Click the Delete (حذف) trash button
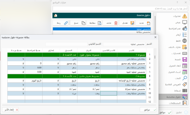The height and width of the screenshot is (115, 190). click(x=111, y=23)
